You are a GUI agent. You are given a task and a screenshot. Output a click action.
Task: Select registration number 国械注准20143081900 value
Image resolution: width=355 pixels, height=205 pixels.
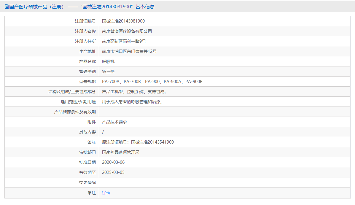coord(123,21)
